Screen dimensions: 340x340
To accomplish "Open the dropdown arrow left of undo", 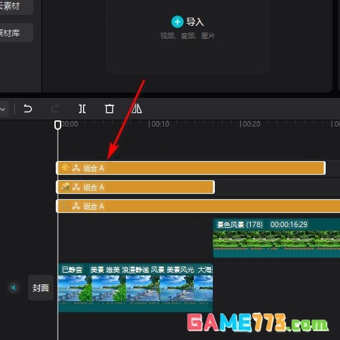I will tap(3, 109).
